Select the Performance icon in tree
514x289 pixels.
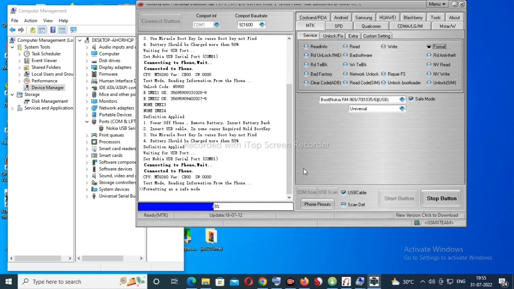coord(27,81)
